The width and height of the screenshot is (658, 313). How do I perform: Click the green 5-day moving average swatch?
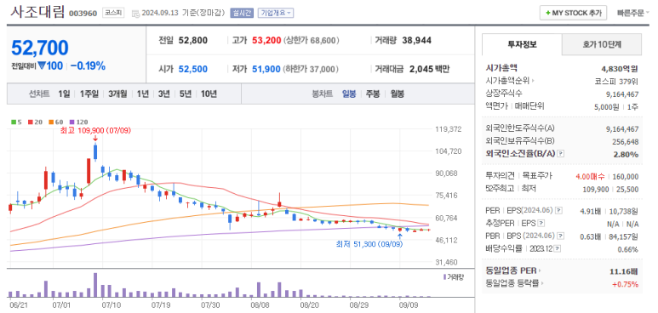click(14, 122)
